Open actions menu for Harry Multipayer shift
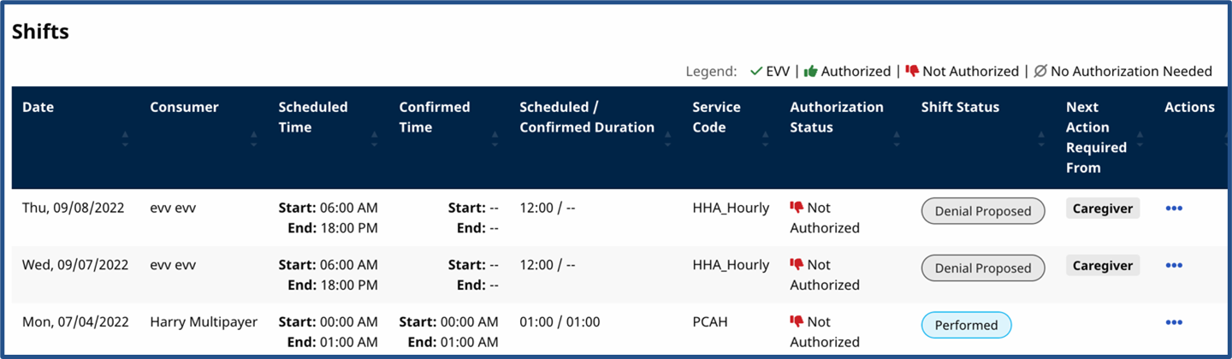 click(1174, 322)
